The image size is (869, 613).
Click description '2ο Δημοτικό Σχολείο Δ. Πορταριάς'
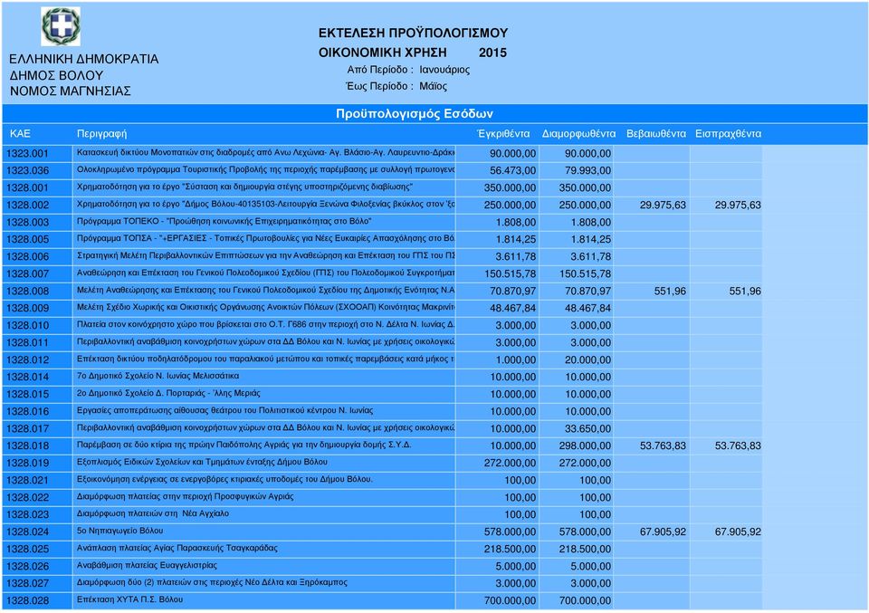pyautogui.click(x=168, y=393)
